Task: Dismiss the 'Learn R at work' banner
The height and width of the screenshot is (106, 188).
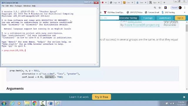Action: point(184,97)
